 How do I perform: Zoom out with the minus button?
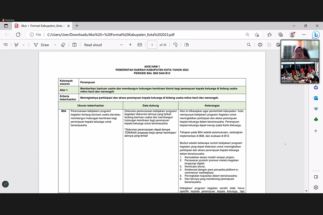pos(121,45)
